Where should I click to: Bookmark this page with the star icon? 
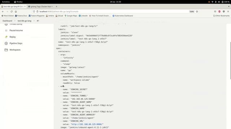(x=197, y=11)
